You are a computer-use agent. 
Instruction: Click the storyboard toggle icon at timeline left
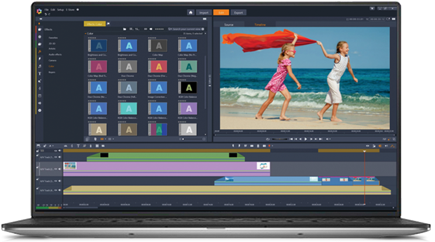pos(39,146)
